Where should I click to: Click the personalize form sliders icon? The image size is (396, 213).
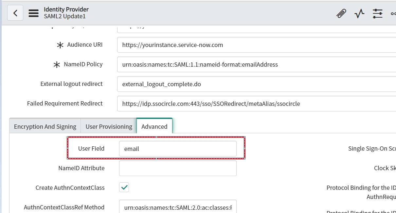coord(378,13)
